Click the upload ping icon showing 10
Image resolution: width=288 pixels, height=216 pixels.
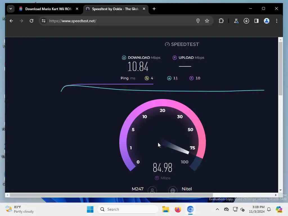click(191, 78)
